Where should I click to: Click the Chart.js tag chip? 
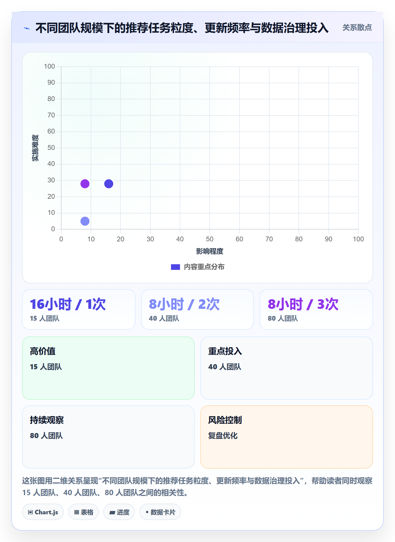pyautogui.click(x=43, y=512)
